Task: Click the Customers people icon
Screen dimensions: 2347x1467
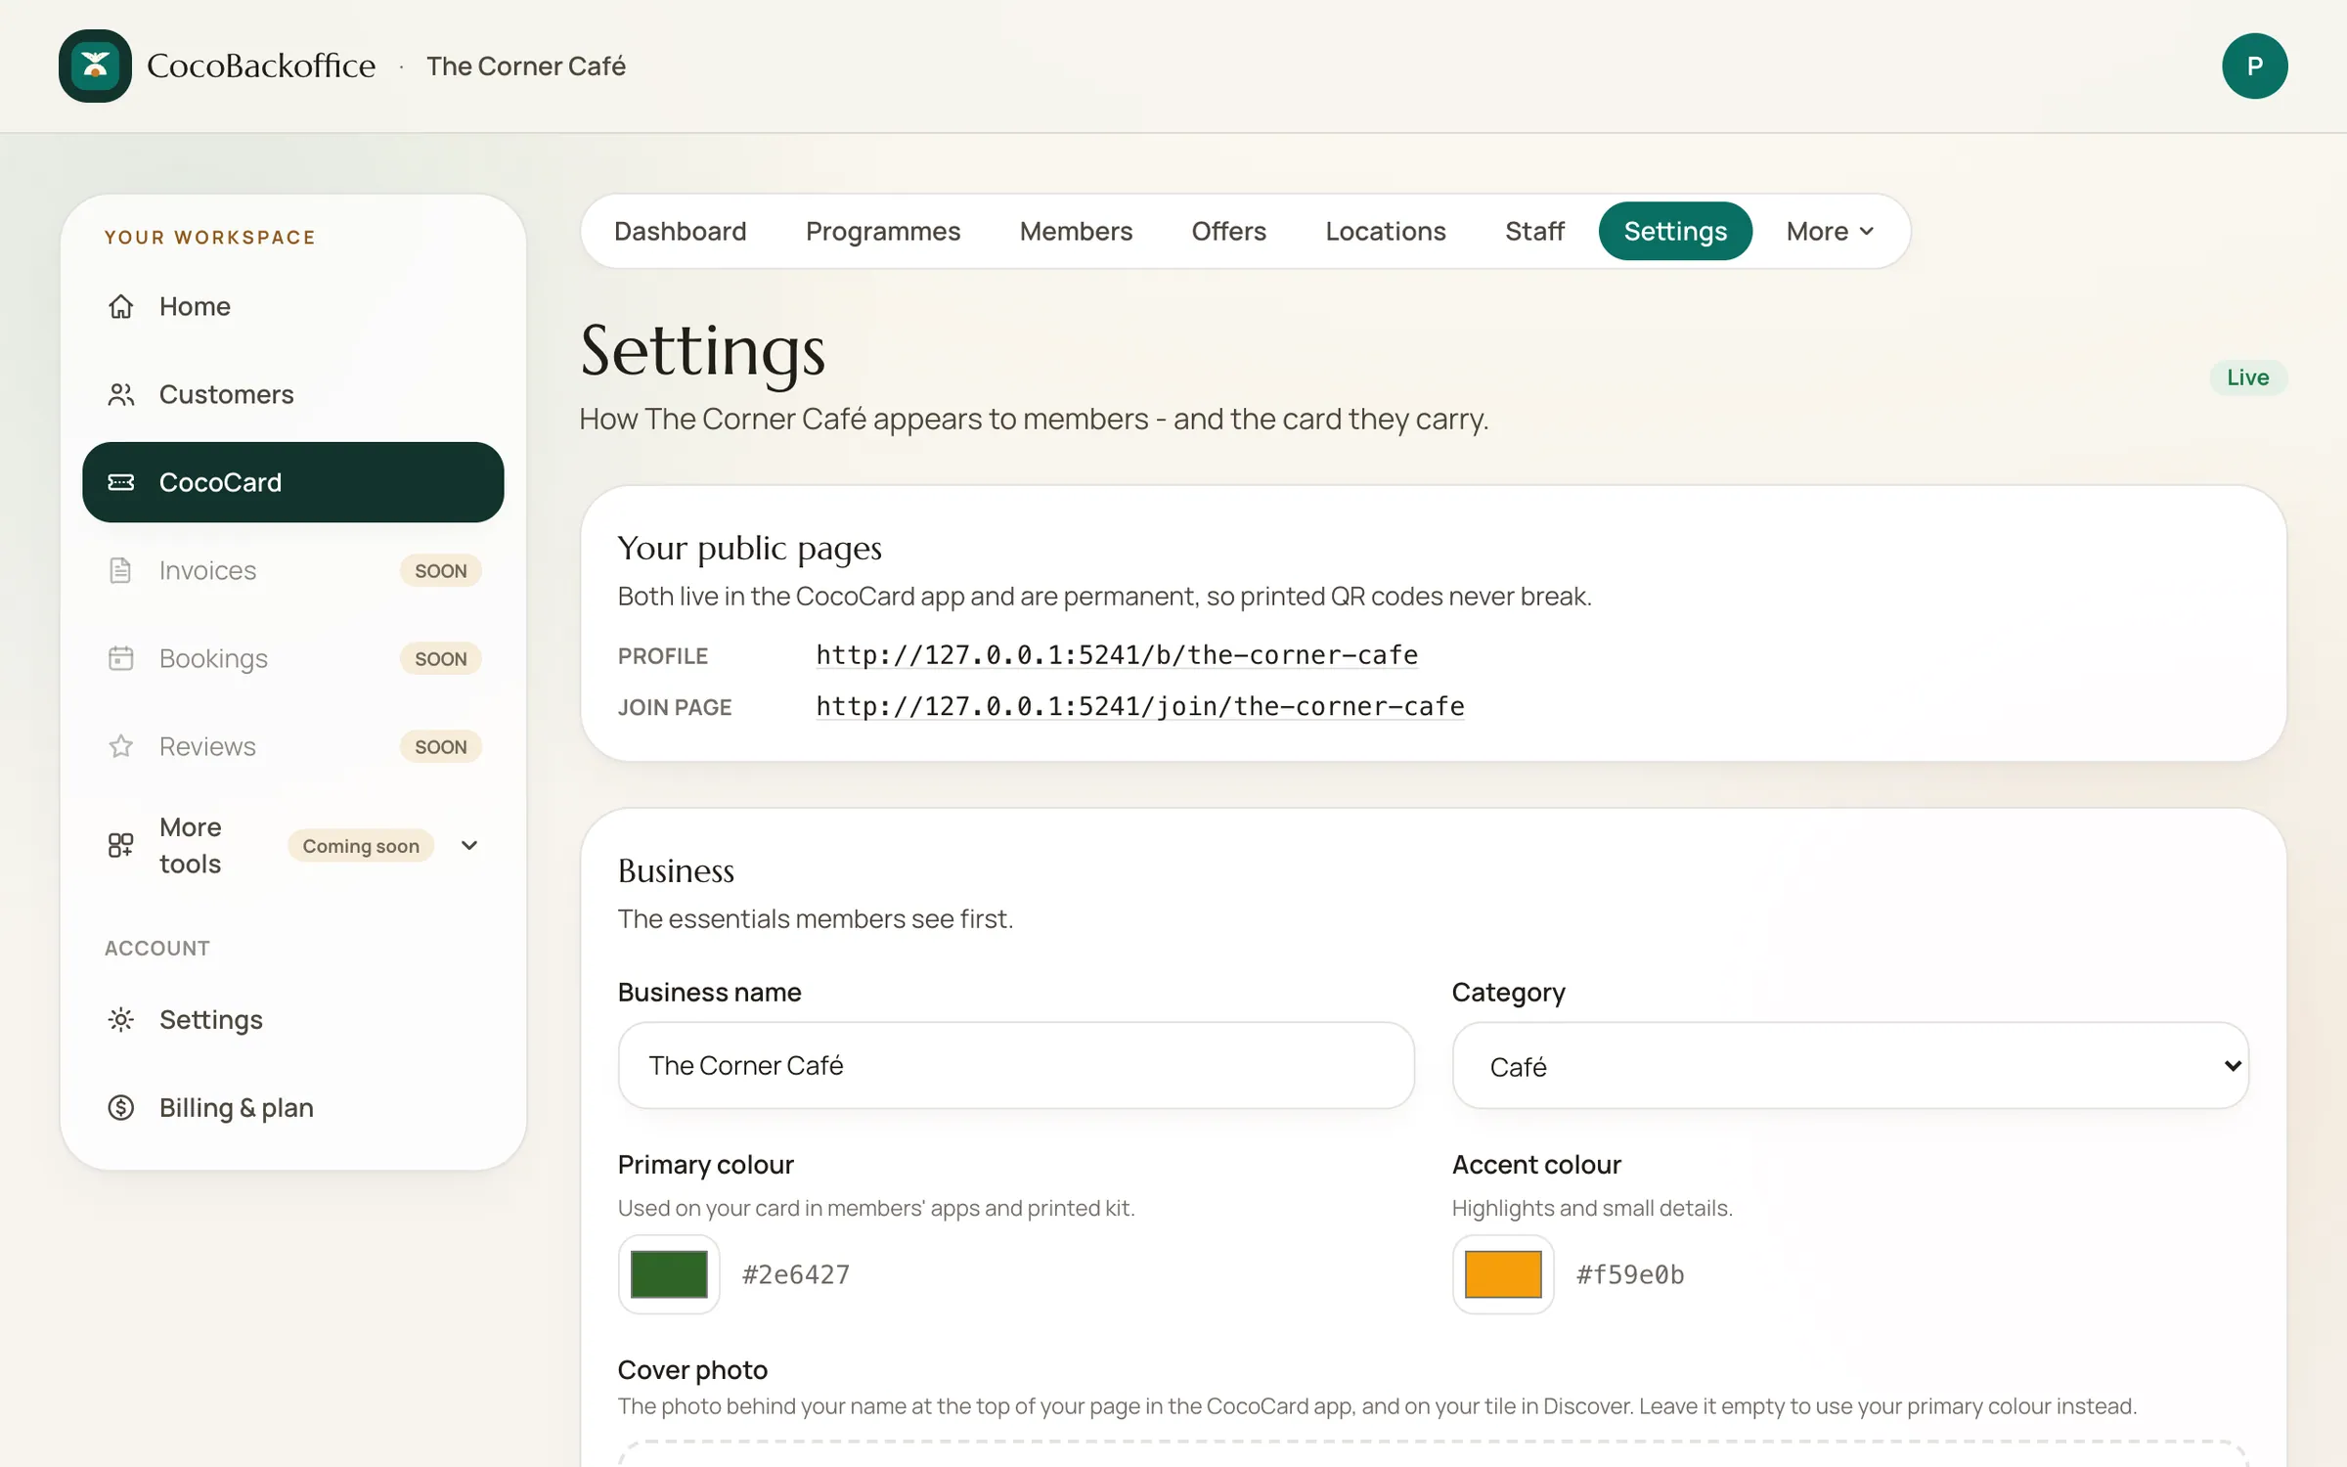Action: (120, 394)
